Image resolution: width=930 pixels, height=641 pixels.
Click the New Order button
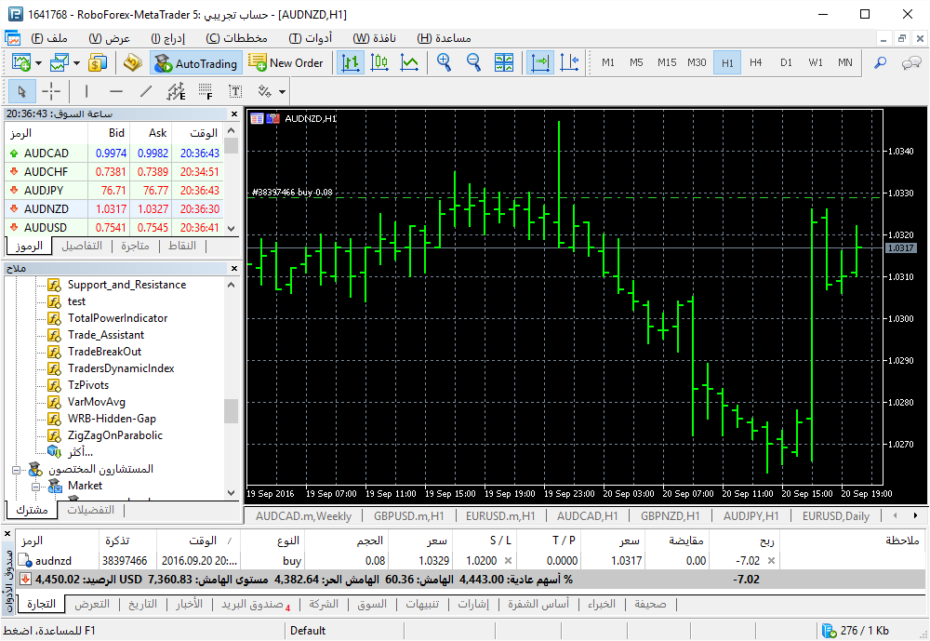pos(286,63)
